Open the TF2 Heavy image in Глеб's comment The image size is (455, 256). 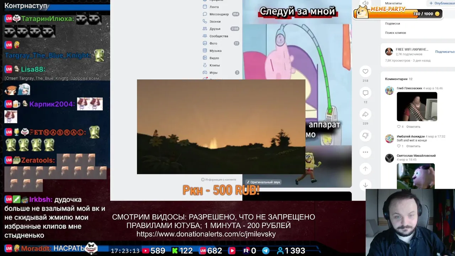[x=417, y=107]
